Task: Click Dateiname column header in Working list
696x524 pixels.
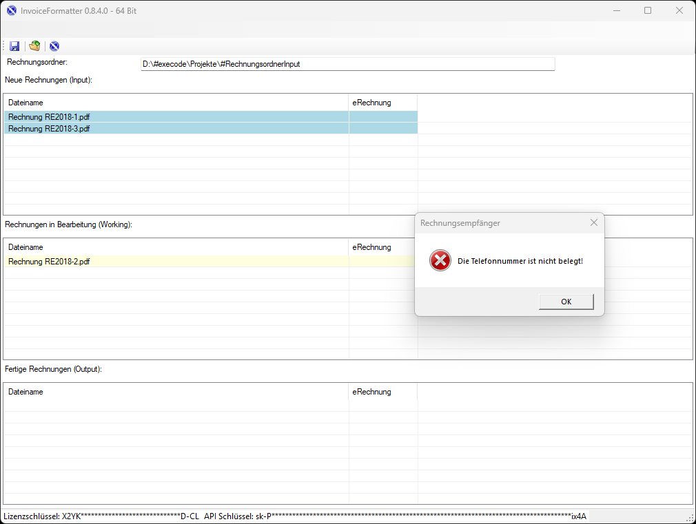Action: 25,247
